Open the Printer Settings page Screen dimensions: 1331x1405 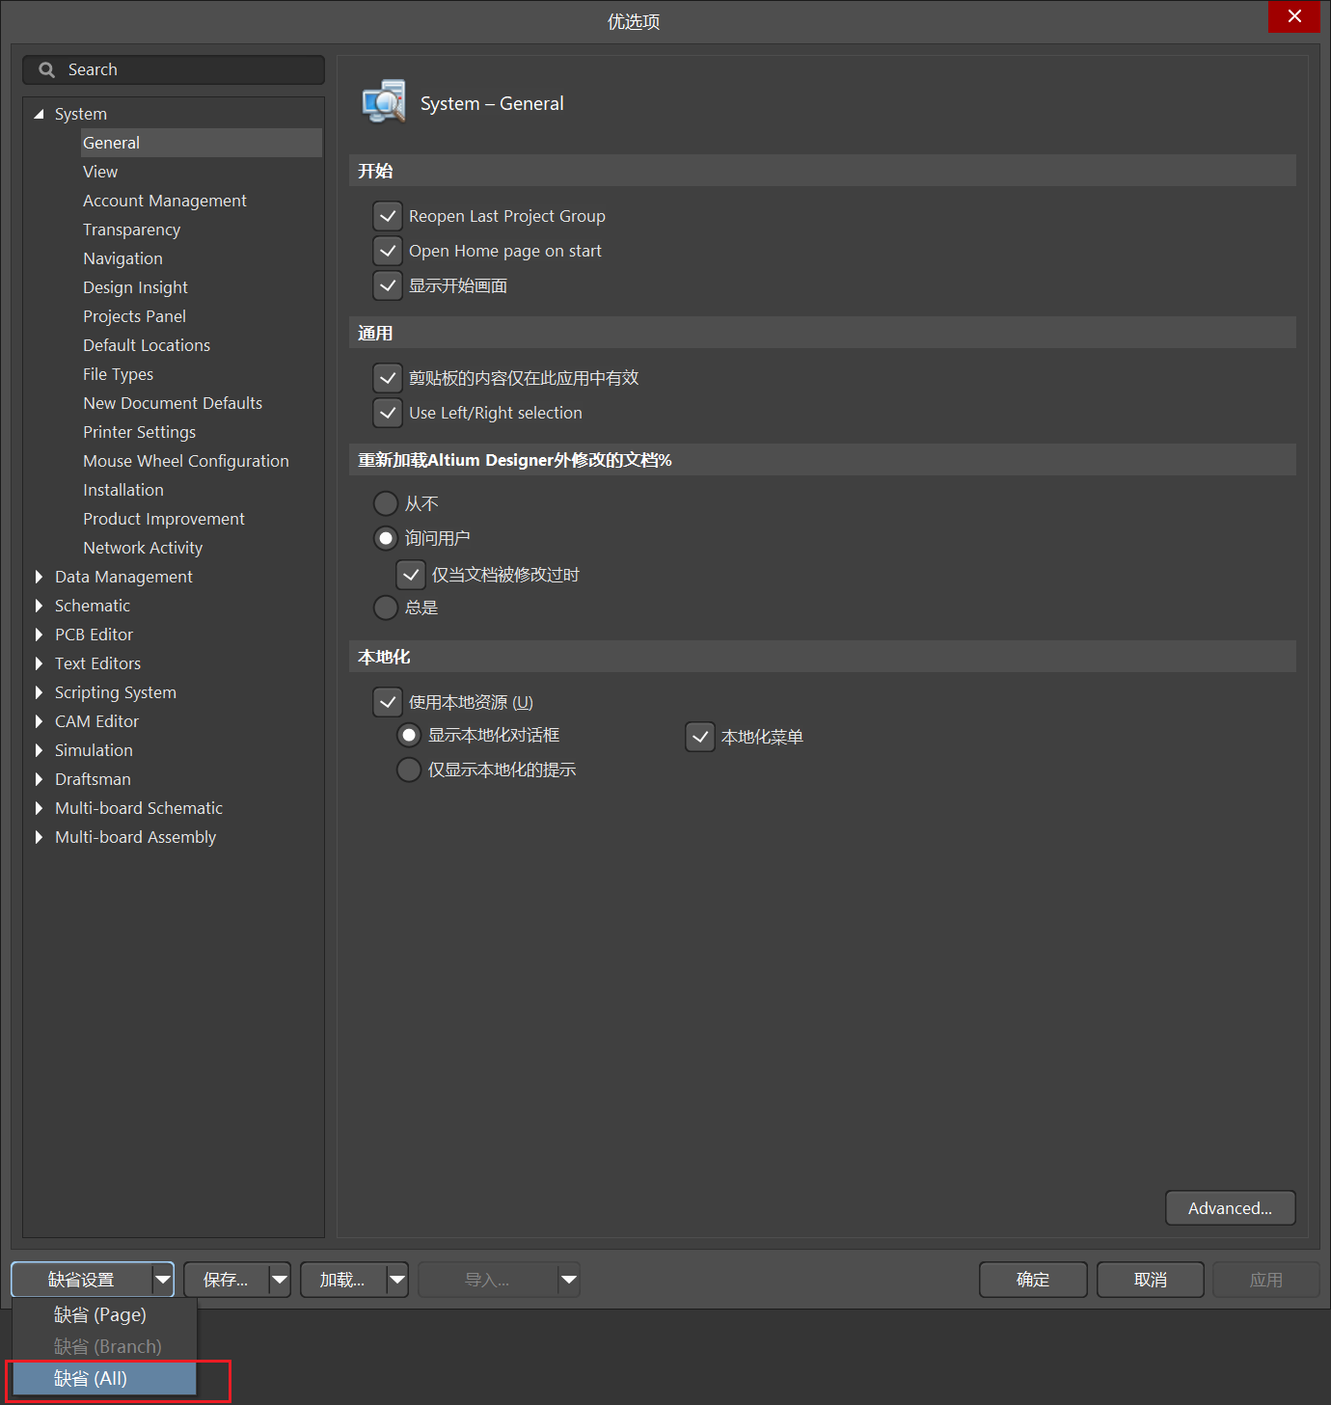coord(139,432)
